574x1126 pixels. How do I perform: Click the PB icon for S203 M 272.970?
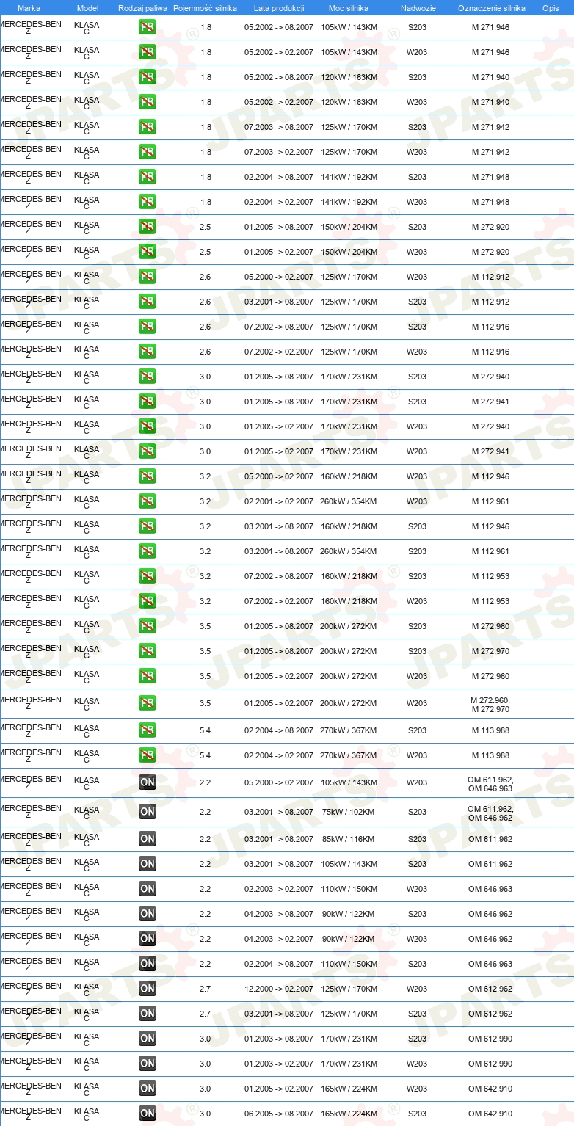tap(148, 651)
